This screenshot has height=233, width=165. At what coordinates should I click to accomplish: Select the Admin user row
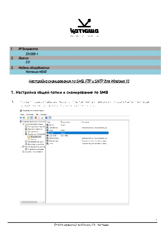click(77, 125)
